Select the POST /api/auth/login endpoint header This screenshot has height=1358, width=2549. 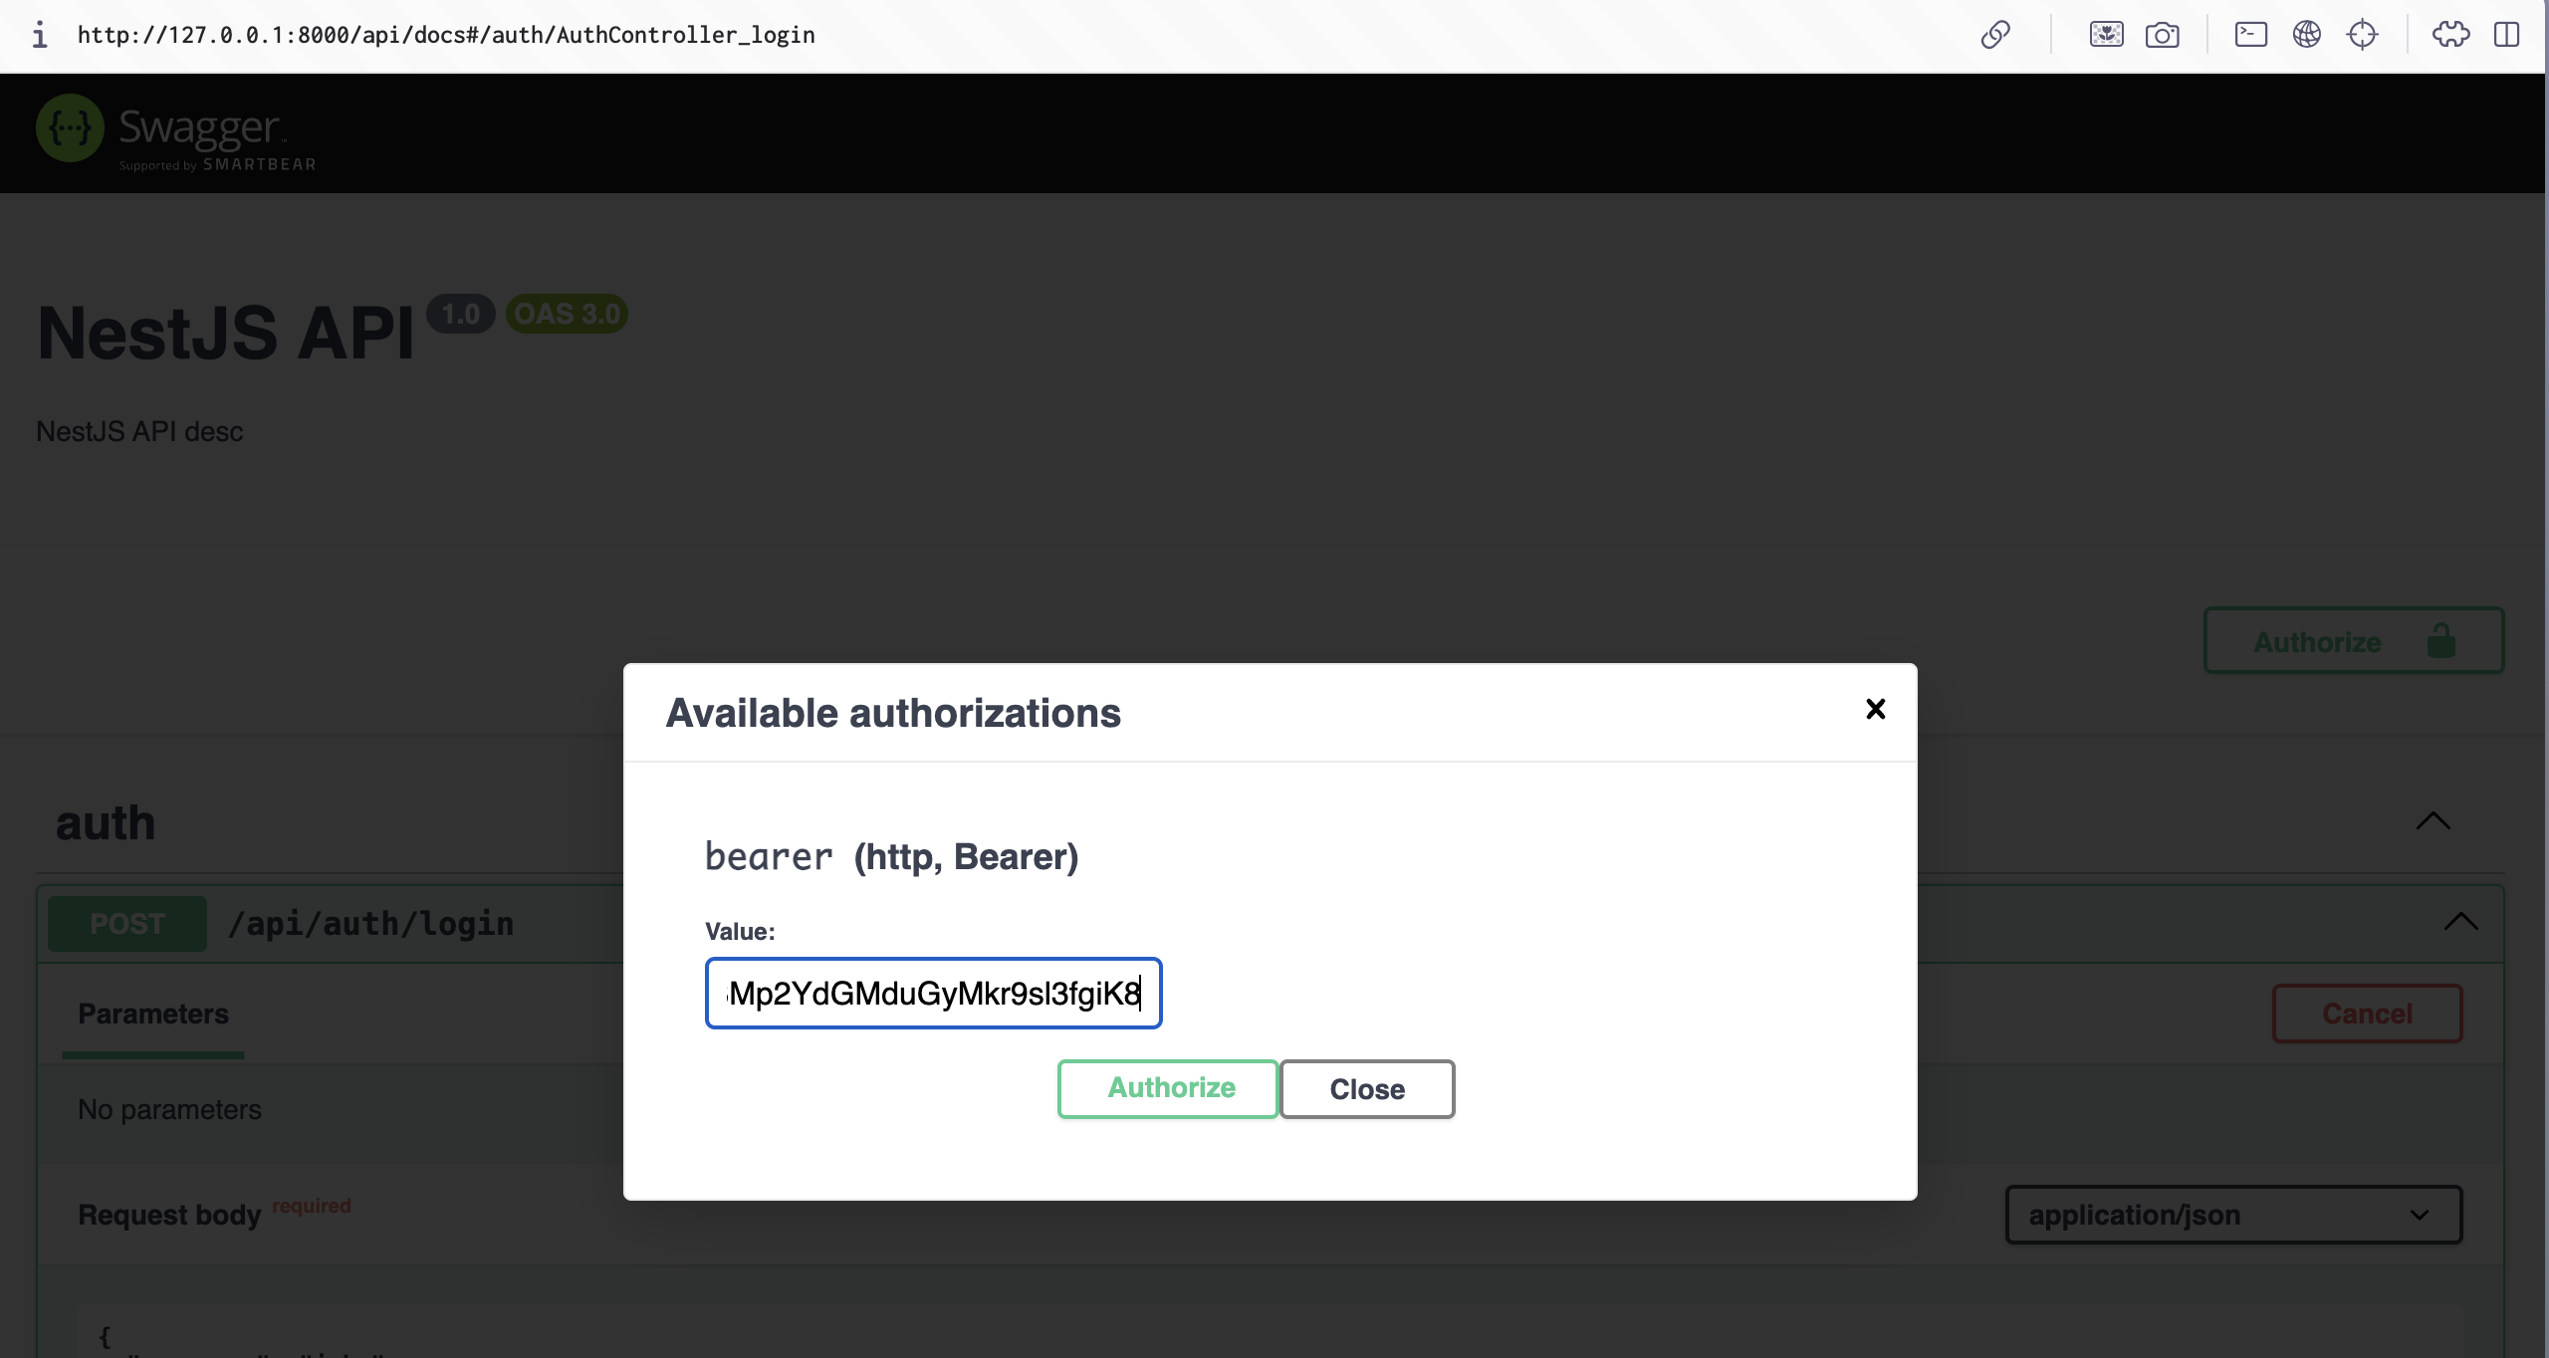371,923
